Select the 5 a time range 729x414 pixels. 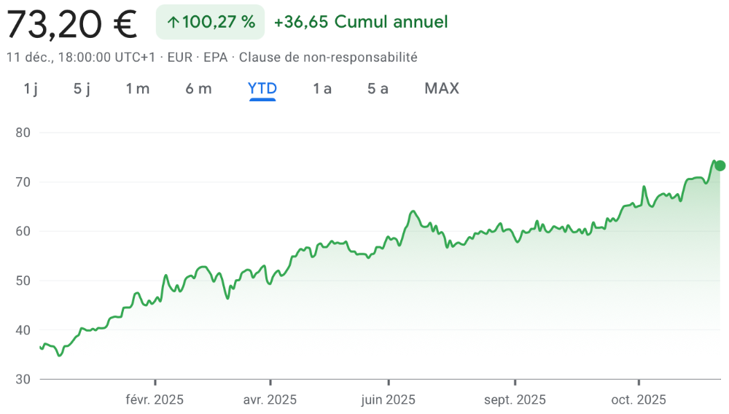tap(378, 89)
